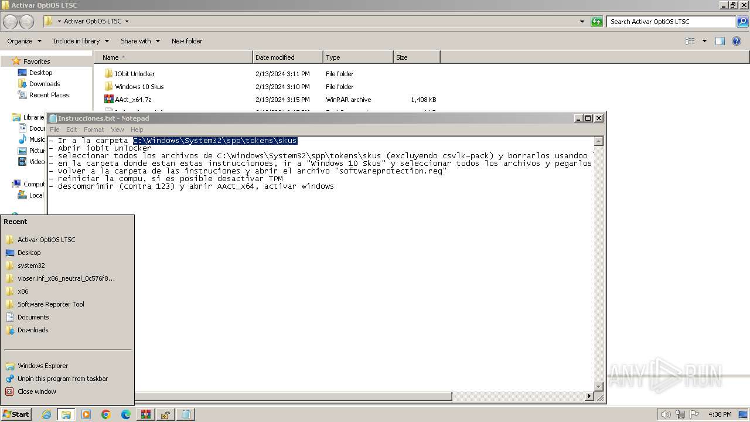This screenshot has width=750, height=422.
Task: Open recent item Software Reporter Tool
Action: (x=67, y=304)
